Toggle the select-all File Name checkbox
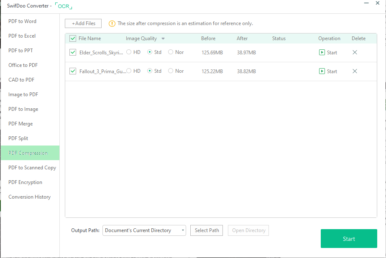The width and height of the screenshot is (386, 258). (x=73, y=38)
